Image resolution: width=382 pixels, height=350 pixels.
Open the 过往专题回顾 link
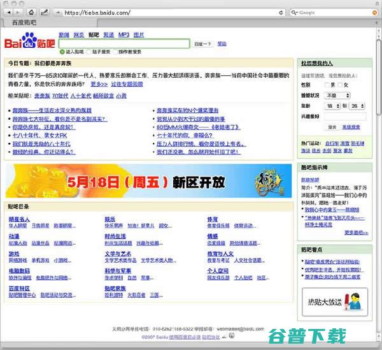click(127, 84)
